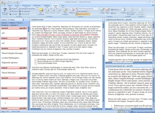The image size is (155, 113).
Task: Switch to Web Layout view in status bar
Action: click(124, 112)
